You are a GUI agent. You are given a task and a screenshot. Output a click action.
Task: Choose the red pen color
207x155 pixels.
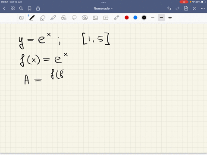coord(127,18)
